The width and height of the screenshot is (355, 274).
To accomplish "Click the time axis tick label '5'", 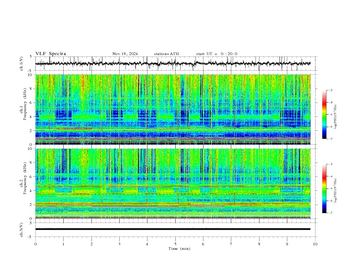I will pyautogui.click(x=175, y=244).
